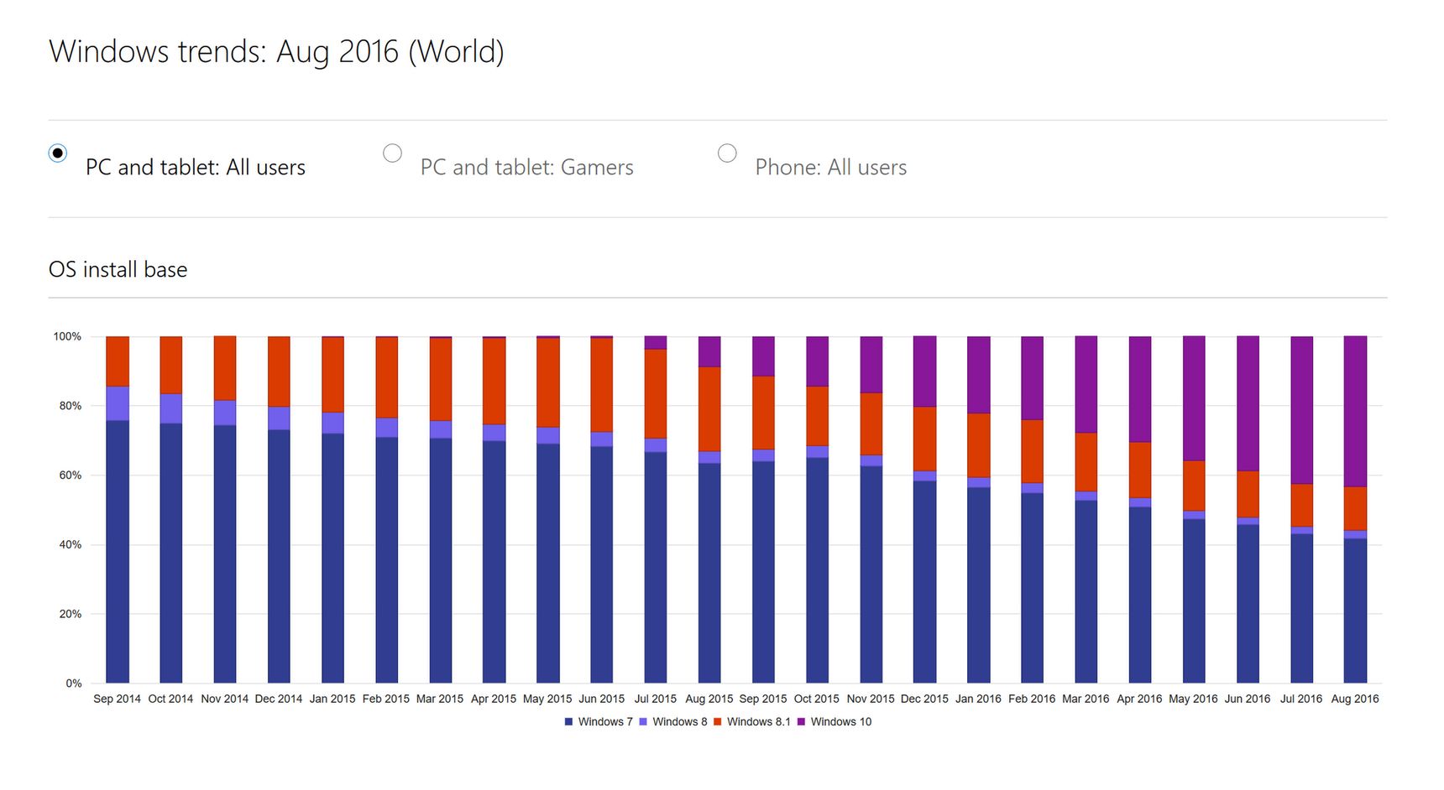Click the 'Aug 2016' axis label
This screenshot has height=790, width=1444.
click(x=1355, y=699)
